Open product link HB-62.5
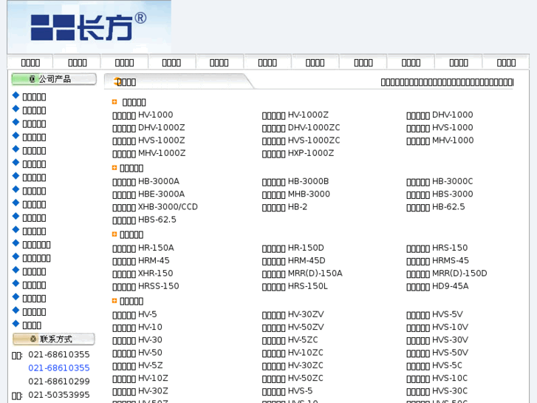 pos(436,207)
